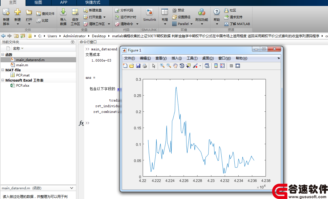The height and width of the screenshot is (199, 328).
Task: Go back using the blue left arrow
Action: click(x=3, y=36)
